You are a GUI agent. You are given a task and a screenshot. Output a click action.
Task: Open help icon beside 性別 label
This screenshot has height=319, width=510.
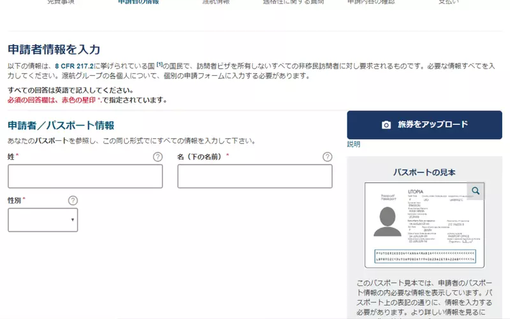[73, 200]
